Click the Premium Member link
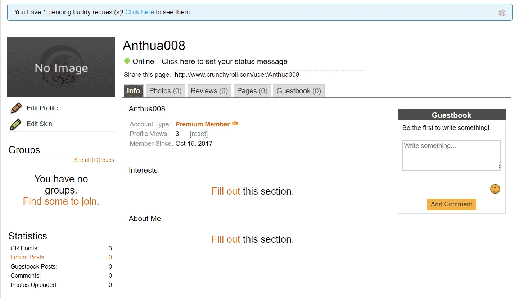 tap(203, 124)
